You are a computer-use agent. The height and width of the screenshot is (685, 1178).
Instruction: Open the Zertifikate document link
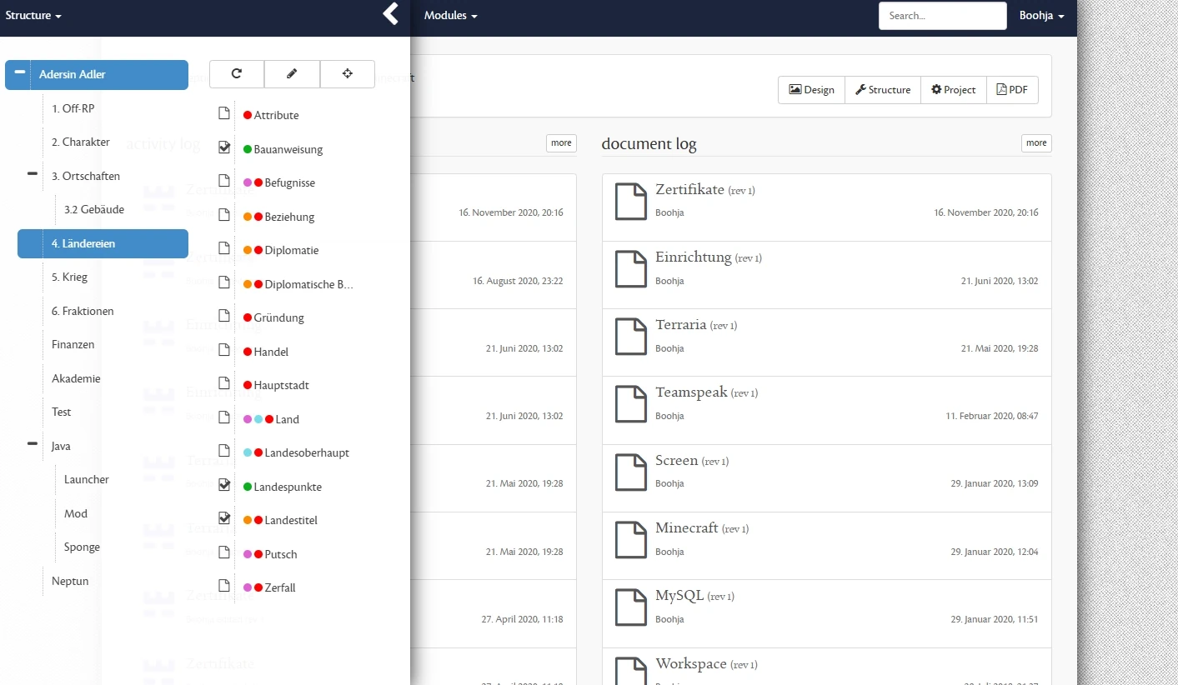(689, 190)
